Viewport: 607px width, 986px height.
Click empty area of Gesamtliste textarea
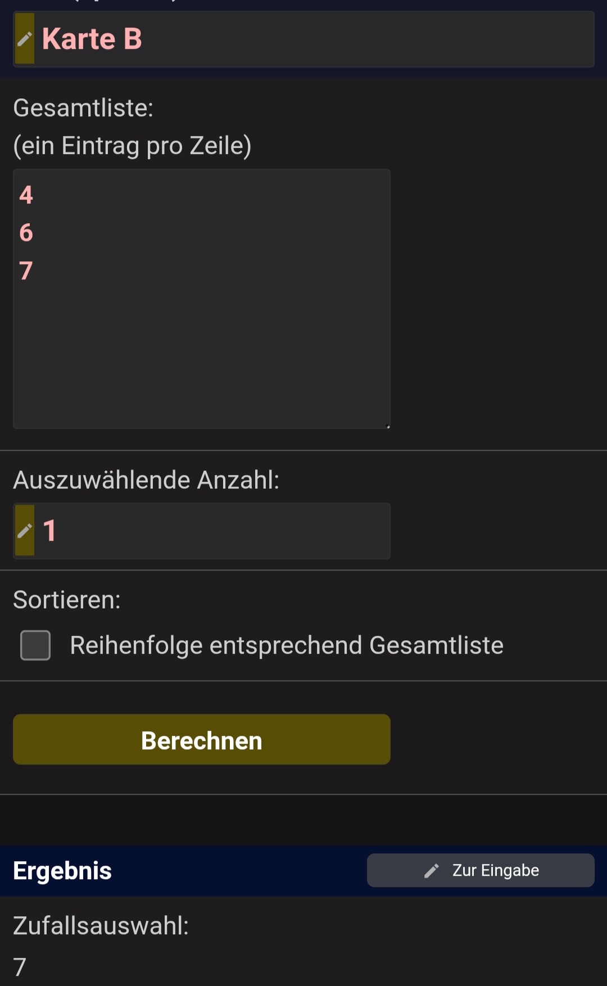pos(202,349)
